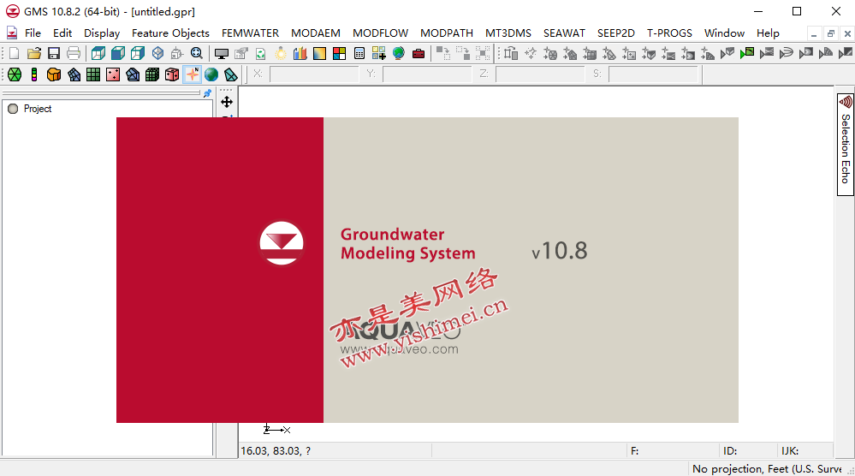Screen dimensions: 855x476
Task: Switch to the 3D Mesh module icon
Action: (x=133, y=74)
